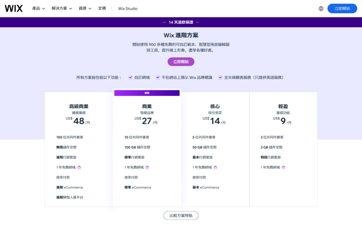The image size is (362, 225).
Task: Click 不在網站上顯示 Wix 品牌標識 label
Action: point(187,77)
